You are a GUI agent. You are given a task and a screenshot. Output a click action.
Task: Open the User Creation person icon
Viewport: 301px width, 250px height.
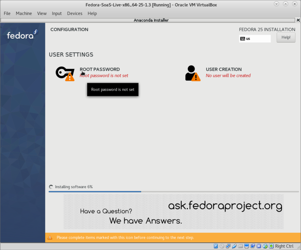click(x=192, y=73)
